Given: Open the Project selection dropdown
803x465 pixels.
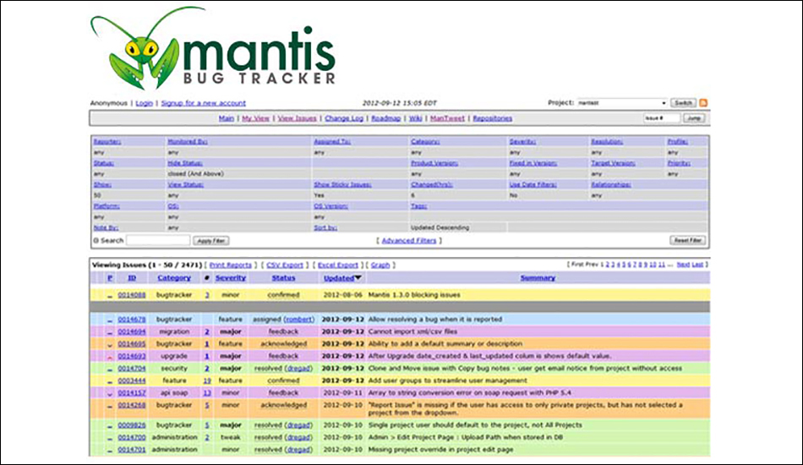Looking at the screenshot, I should (622, 103).
